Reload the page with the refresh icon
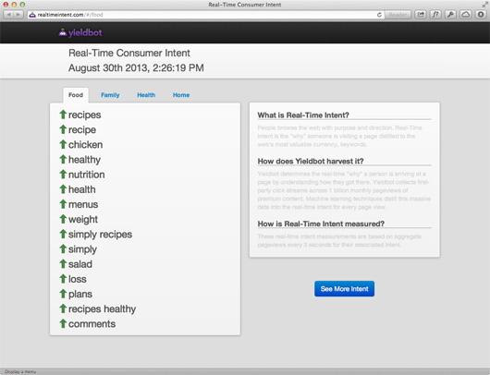Screen dimensions: 490x375 [379, 15]
